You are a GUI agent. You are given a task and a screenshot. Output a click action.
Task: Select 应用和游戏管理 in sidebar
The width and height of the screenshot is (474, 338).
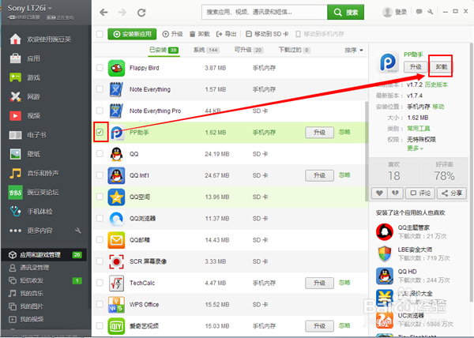pyautogui.click(x=43, y=255)
